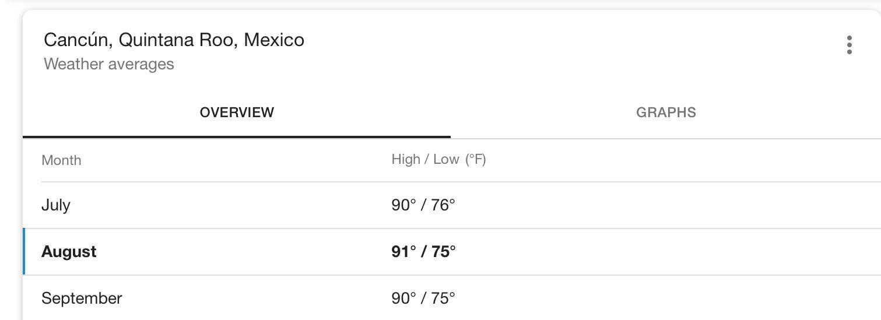This screenshot has height=320, width=881.
Task: Click the Weather averages subtitle
Action: pyautogui.click(x=109, y=64)
